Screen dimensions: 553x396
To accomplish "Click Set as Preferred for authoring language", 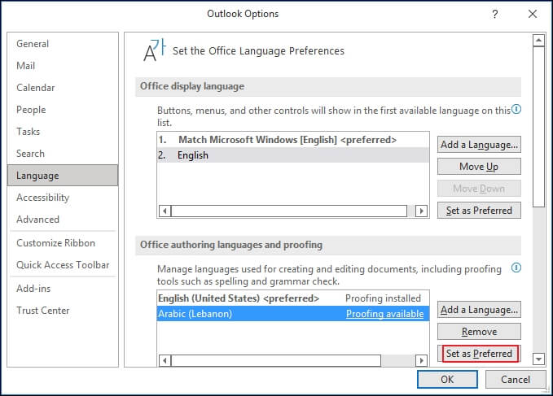I will (x=480, y=354).
